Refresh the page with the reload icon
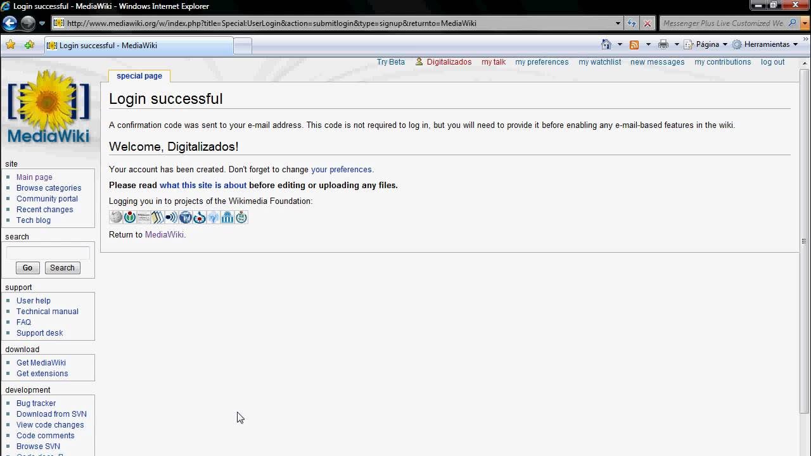The width and height of the screenshot is (811, 456). click(632, 23)
